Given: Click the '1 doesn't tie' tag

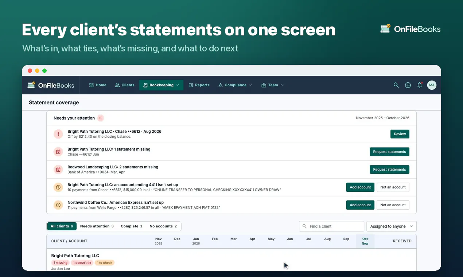Looking at the screenshot, I should 82,263.
